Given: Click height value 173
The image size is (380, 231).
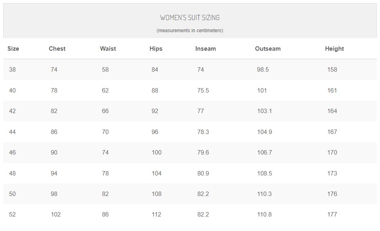Looking at the screenshot, I should click(x=332, y=173).
